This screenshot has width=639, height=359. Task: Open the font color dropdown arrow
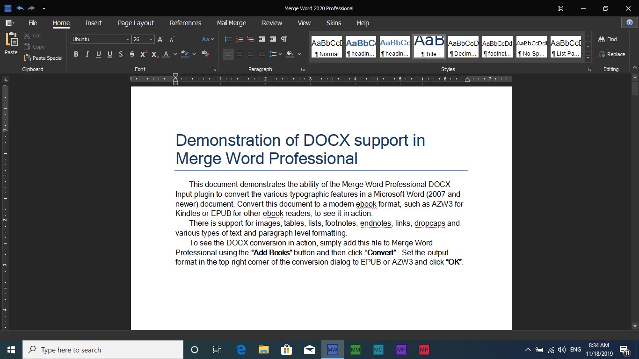pos(175,54)
